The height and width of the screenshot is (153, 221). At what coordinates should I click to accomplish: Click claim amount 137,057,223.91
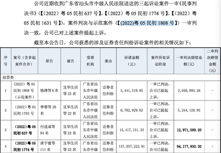[132, 147]
